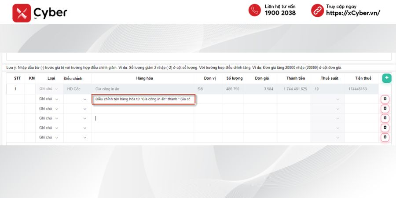Click the Loại column header

pos(51,78)
